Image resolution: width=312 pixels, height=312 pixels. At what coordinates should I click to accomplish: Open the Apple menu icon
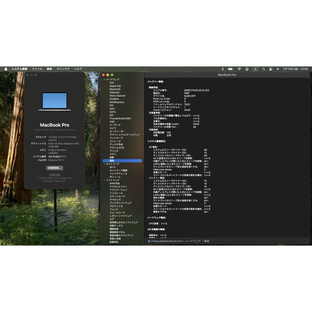coord(6,69)
